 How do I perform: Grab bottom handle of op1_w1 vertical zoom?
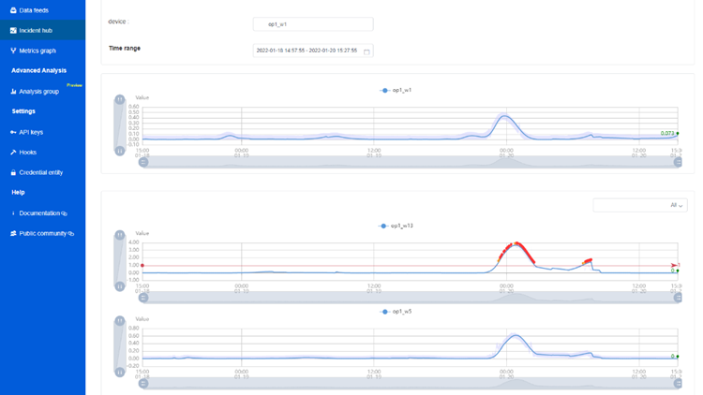[x=120, y=151]
